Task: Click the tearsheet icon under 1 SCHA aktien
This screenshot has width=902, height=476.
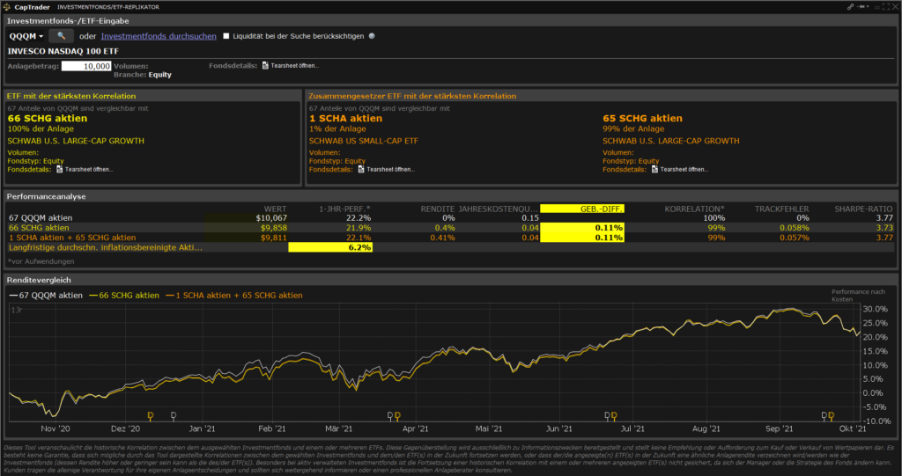Action: pos(361,169)
